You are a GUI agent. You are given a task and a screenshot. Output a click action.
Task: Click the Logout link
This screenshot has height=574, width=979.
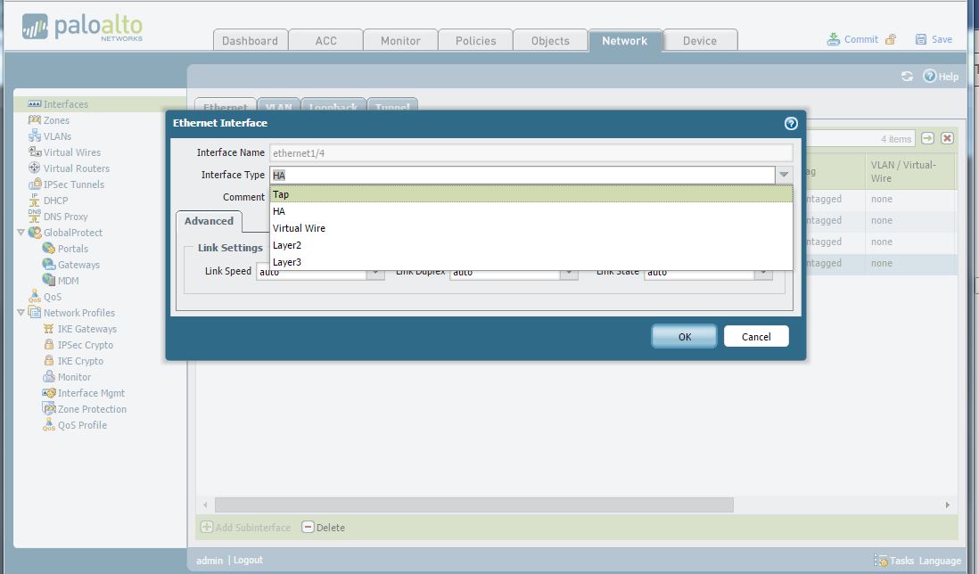point(248,561)
